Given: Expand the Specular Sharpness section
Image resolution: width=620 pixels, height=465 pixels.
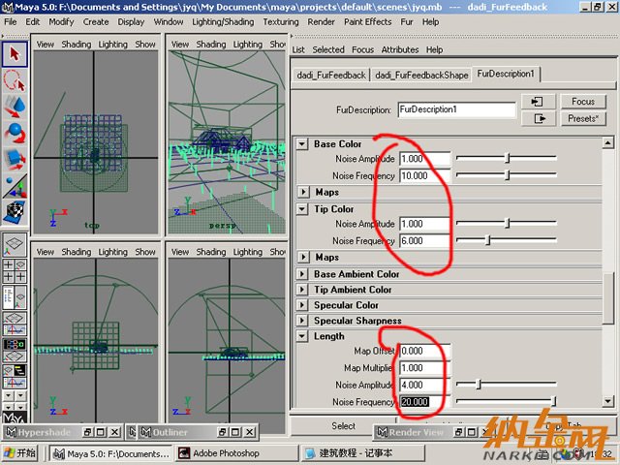Looking at the screenshot, I should coord(302,321).
